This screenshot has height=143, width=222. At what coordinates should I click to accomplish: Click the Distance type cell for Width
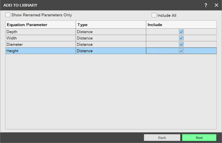[111, 38]
